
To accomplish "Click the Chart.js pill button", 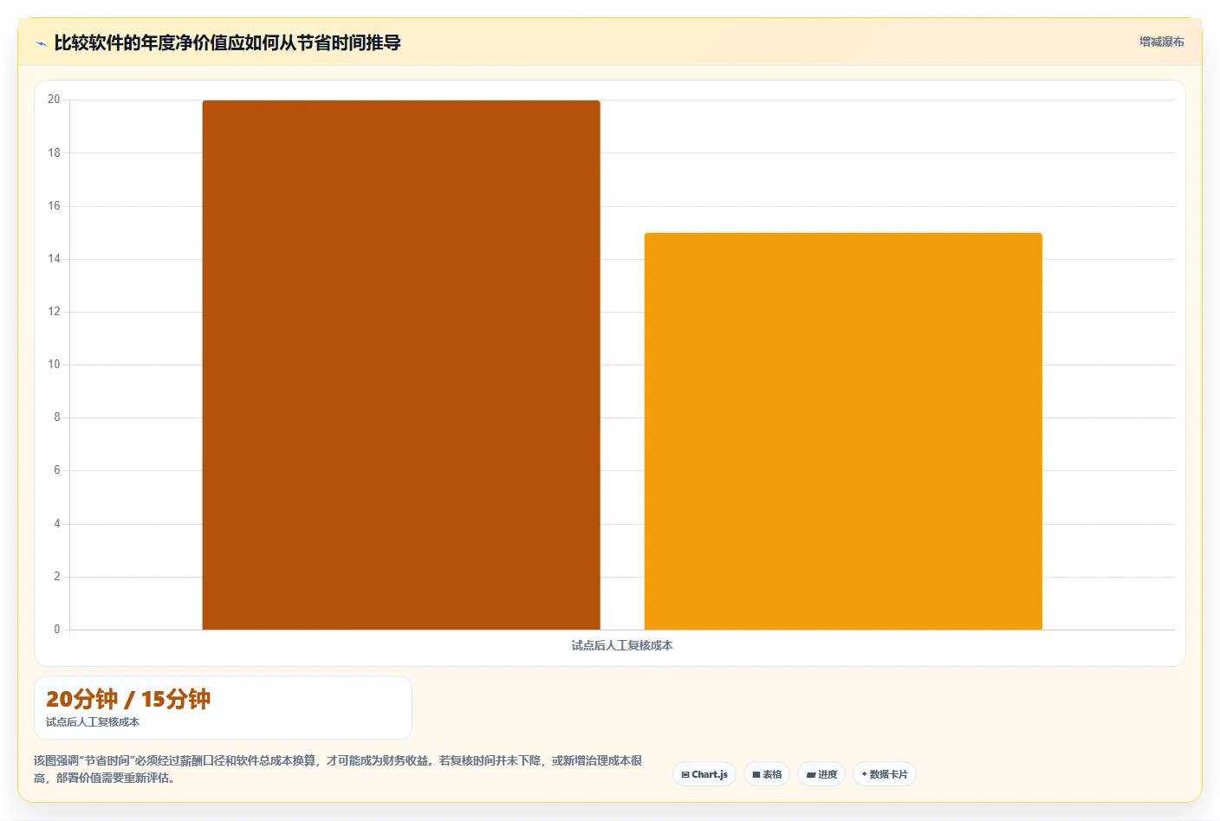I will click(704, 774).
